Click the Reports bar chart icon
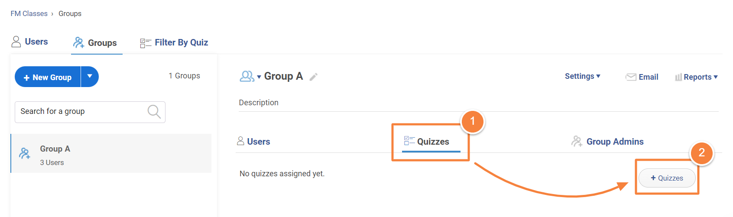The image size is (733, 217). [x=678, y=77]
